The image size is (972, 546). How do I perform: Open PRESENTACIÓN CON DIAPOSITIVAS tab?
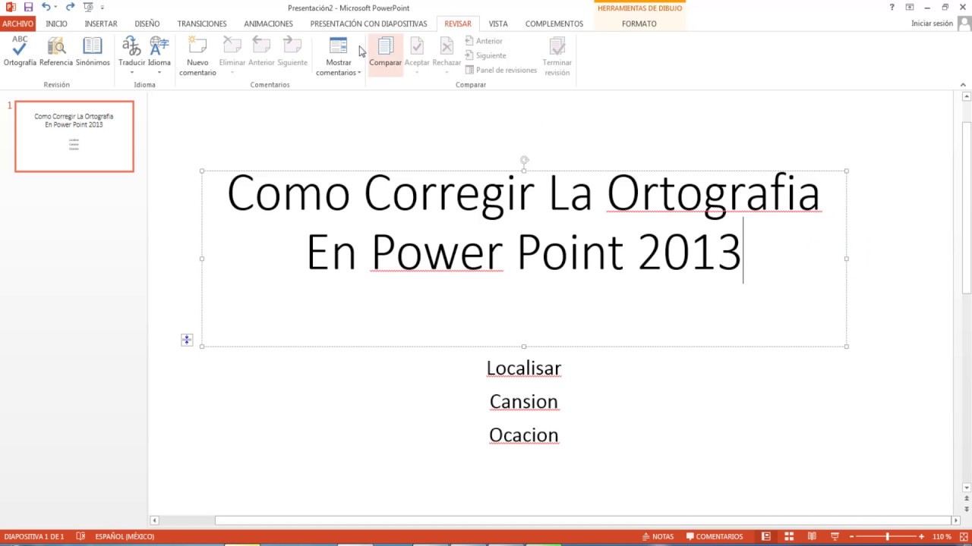pos(368,24)
